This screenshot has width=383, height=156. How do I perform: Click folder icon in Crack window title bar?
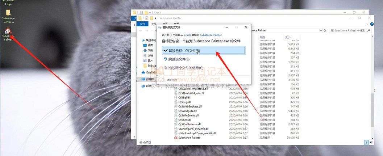click(x=134, y=12)
